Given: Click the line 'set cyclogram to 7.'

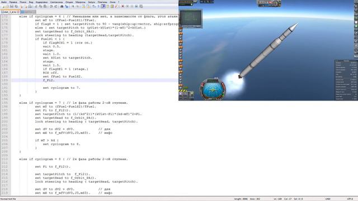Looking at the screenshot, I should pos(62,88).
